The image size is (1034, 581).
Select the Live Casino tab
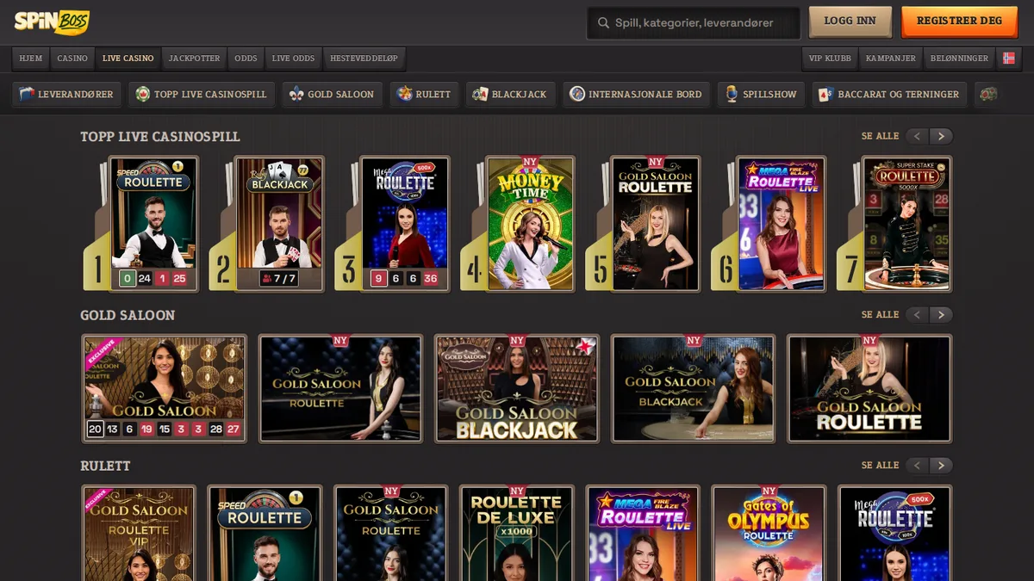[128, 59]
